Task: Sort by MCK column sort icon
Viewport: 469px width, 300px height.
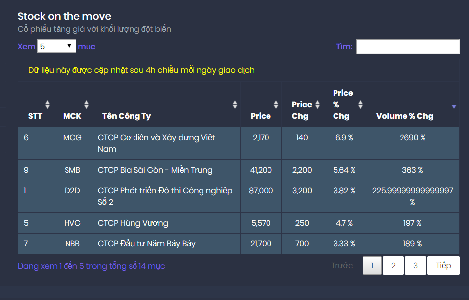Action: pyautogui.click(x=86, y=104)
